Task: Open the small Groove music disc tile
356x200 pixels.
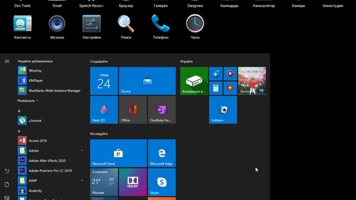Action: (x=230, y=74)
